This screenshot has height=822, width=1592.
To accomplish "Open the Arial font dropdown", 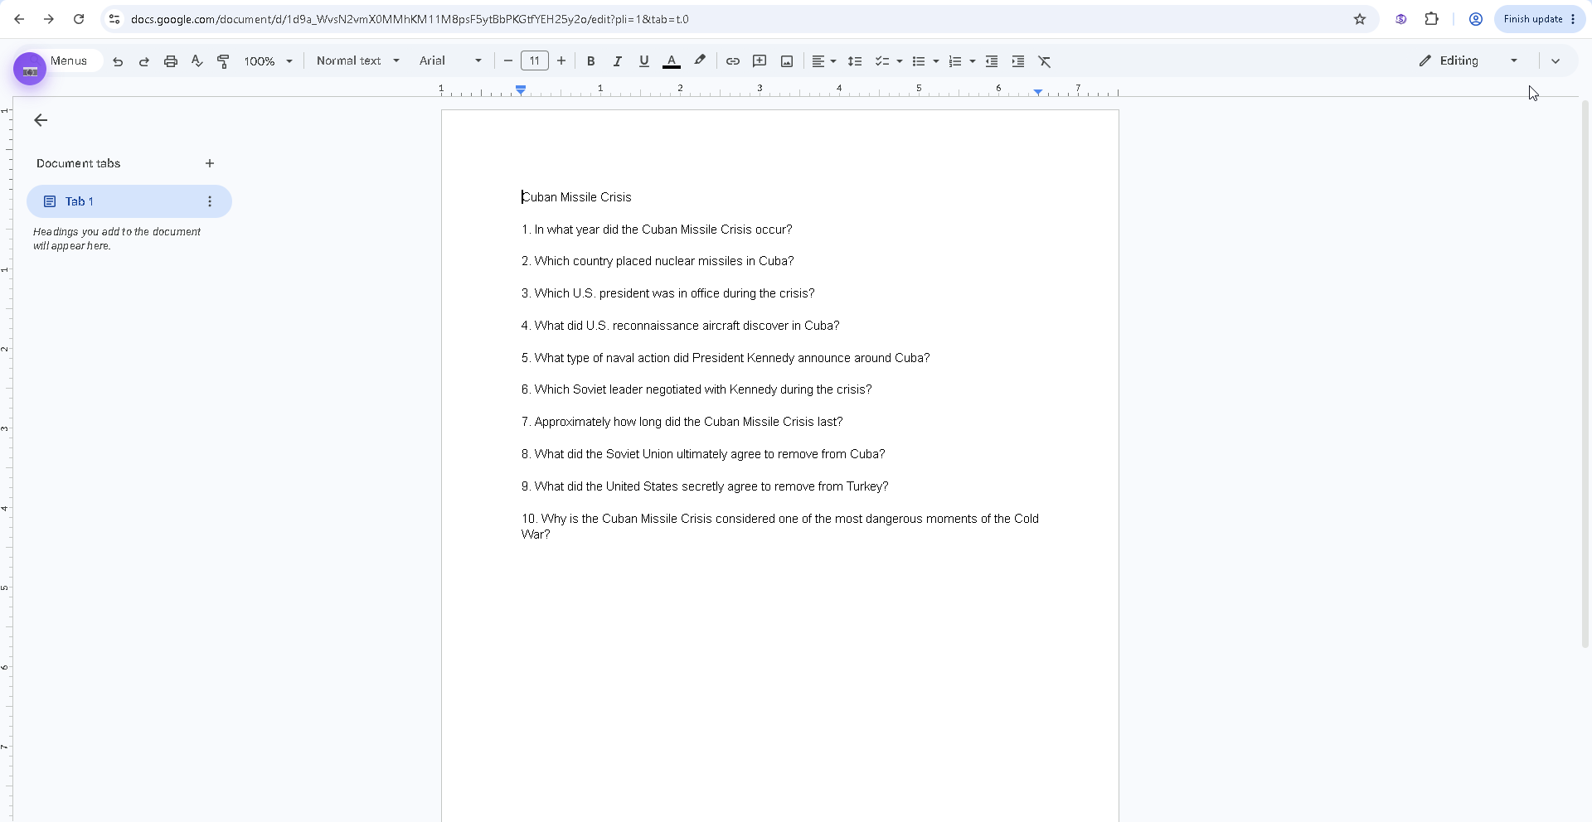I will 450,61.
